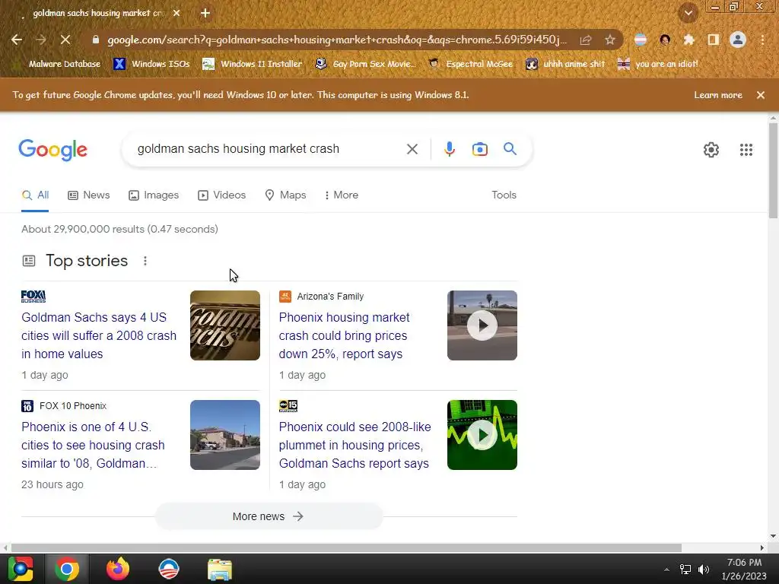Screen dimensions: 779x584
Task: Click the vertical page scrollbar thumb
Action: [x=773, y=170]
